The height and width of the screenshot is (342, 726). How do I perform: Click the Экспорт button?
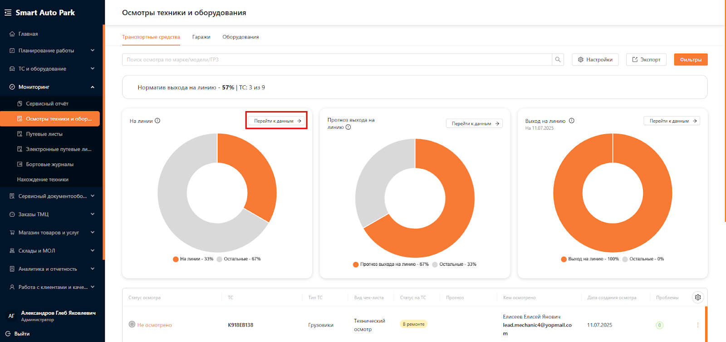[646, 60]
